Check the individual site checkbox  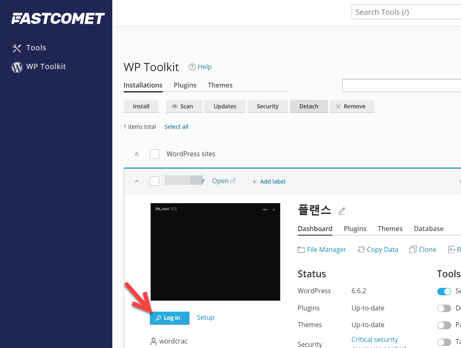(x=155, y=181)
